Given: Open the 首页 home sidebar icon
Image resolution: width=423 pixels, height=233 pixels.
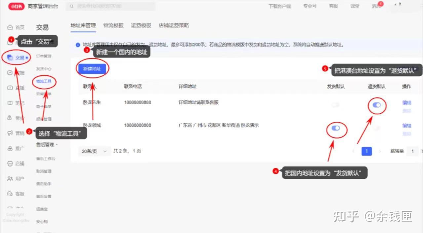Looking at the screenshot, I should (x=10, y=27).
